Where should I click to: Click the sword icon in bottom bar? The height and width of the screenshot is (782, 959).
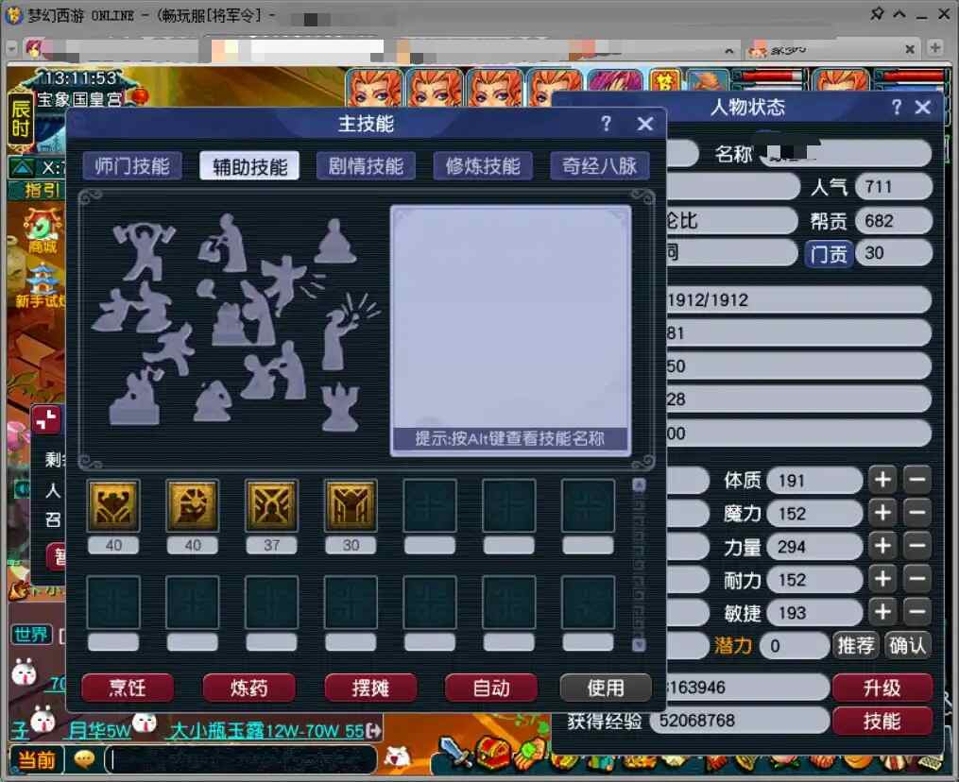tap(454, 754)
